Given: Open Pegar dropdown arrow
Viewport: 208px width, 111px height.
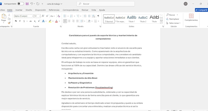Looking at the screenshot, I should [x=4, y=23].
